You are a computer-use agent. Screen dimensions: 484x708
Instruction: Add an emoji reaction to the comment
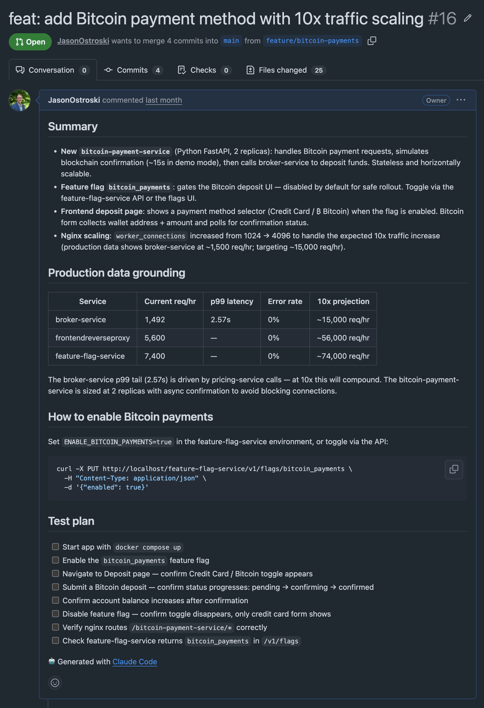[x=55, y=683]
